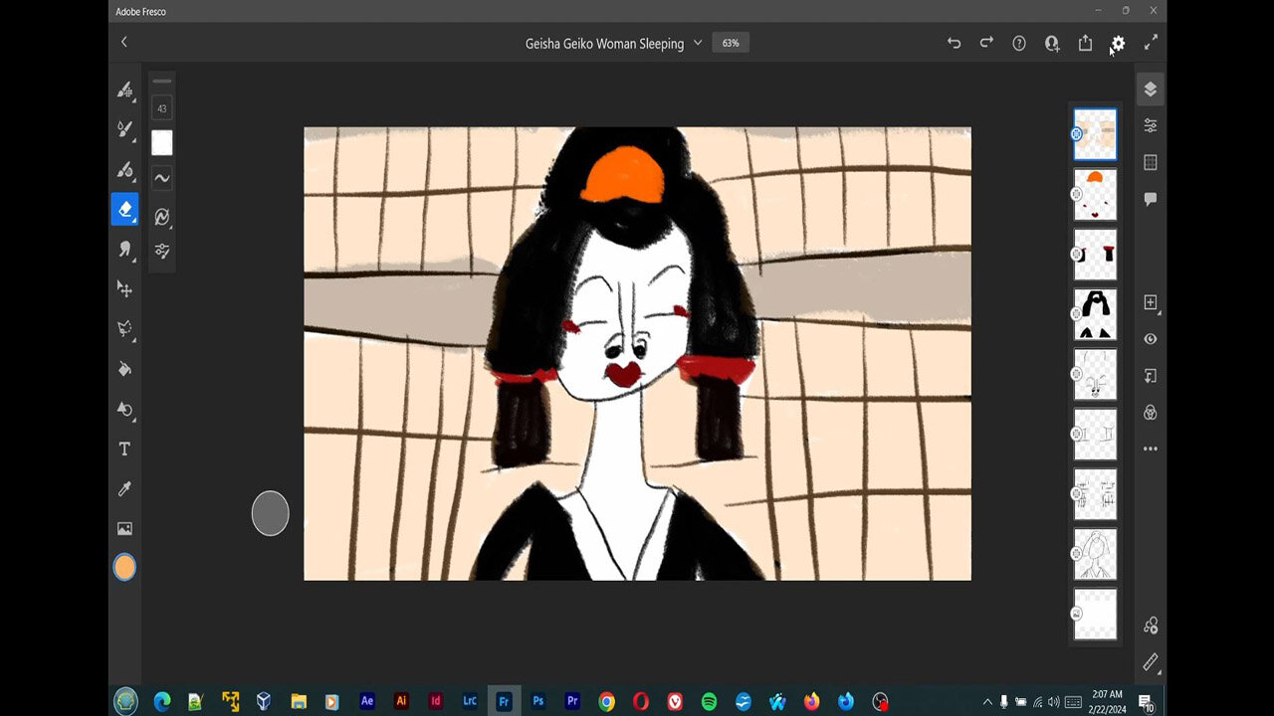Screen dimensions: 1274x716
Task: Toggle the Precision grid panel
Action: tap(1151, 162)
